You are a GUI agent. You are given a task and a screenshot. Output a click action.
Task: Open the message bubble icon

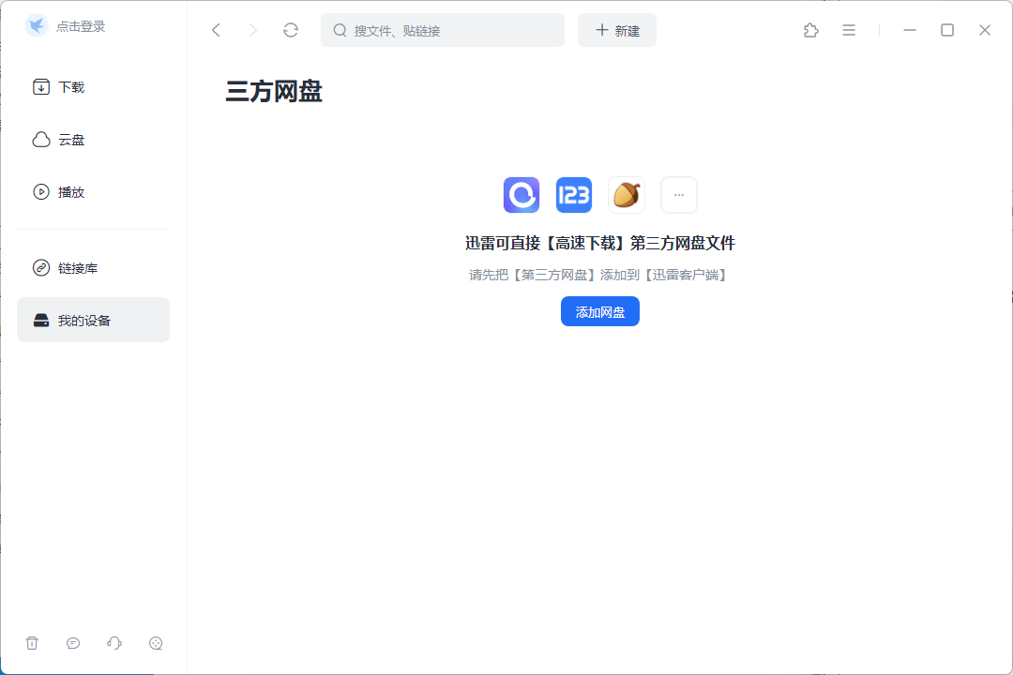pyautogui.click(x=73, y=643)
